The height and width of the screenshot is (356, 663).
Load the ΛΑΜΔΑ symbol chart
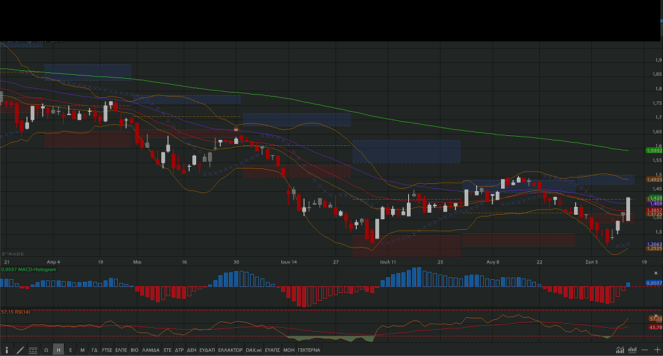[151, 350]
